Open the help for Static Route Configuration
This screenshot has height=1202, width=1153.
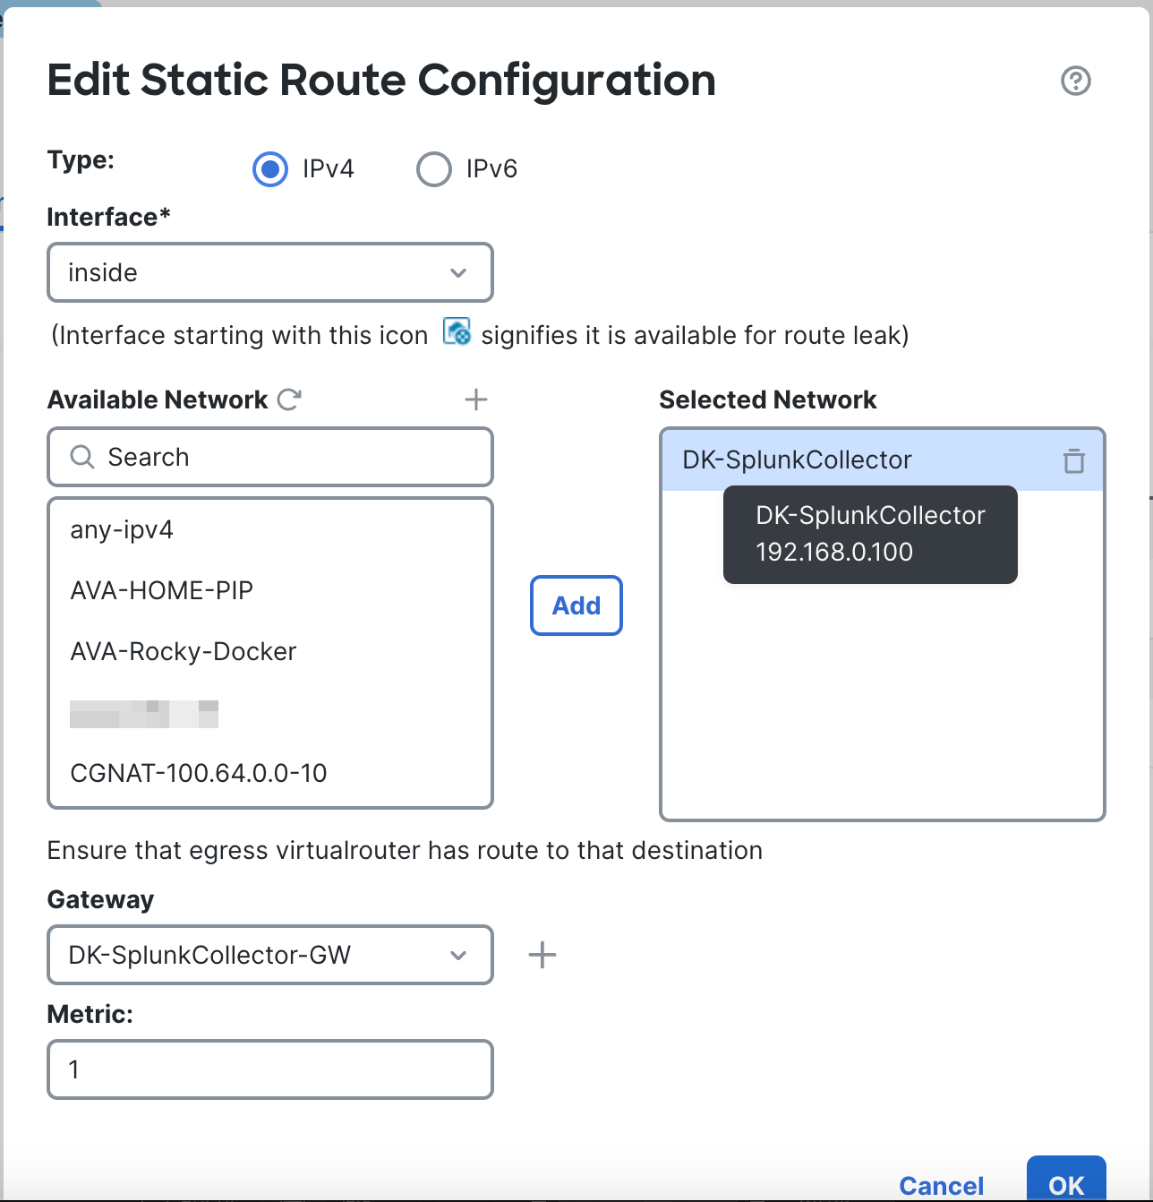1077,81
